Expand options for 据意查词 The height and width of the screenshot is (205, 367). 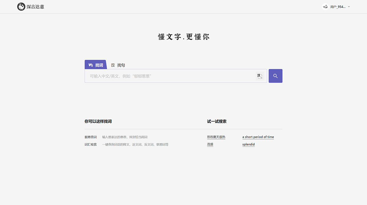coord(91,137)
